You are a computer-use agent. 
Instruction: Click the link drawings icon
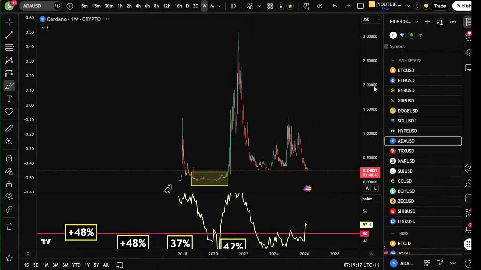tap(9, 209)
